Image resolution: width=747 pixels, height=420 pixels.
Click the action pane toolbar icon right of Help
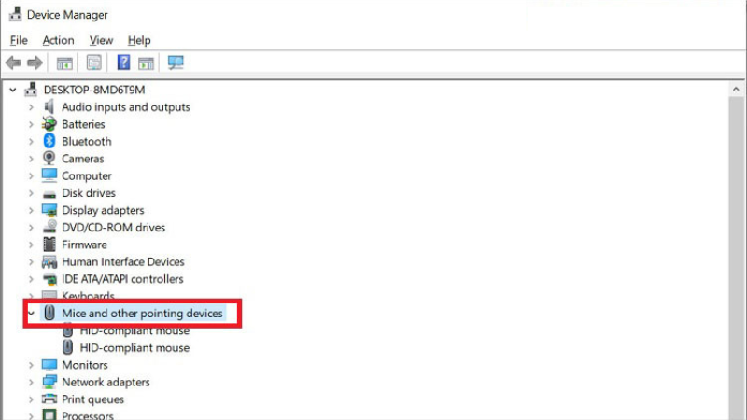[147, 63]
